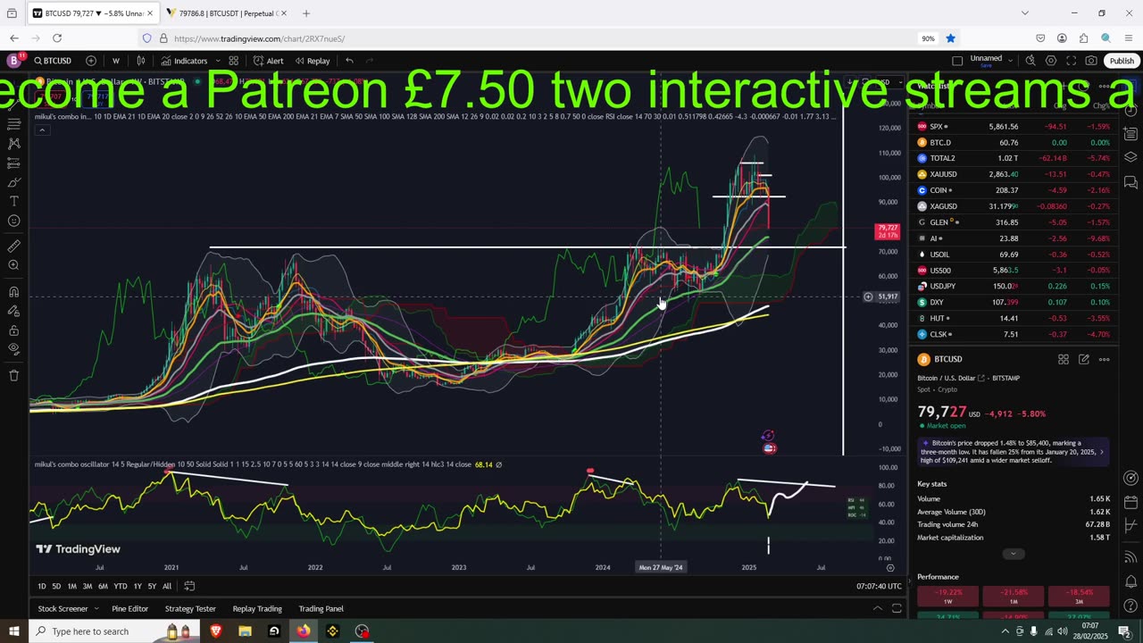
Task: Click the 07:07:40 UTC timezone label
Action: [x=880, y=586]
